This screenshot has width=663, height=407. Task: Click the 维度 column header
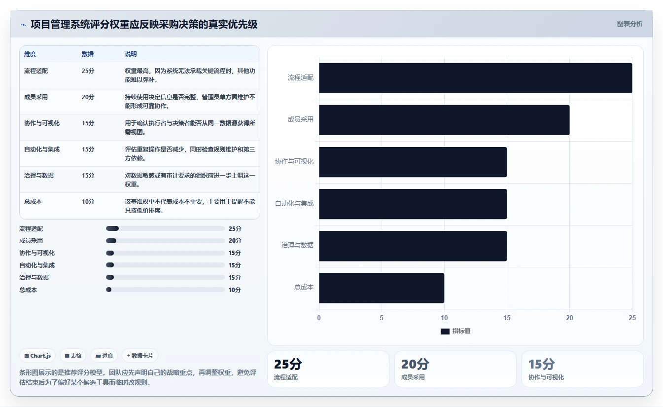click(x=30, y=54)
